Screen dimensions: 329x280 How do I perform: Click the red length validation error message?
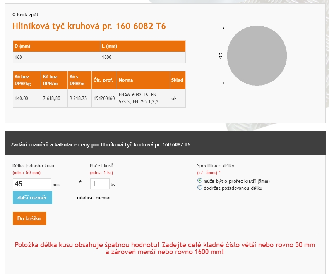pos(165,248)
